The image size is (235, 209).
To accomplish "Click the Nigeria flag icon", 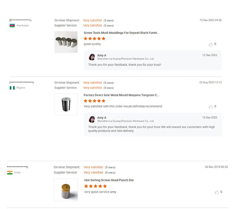I will [x=12, y=88].
